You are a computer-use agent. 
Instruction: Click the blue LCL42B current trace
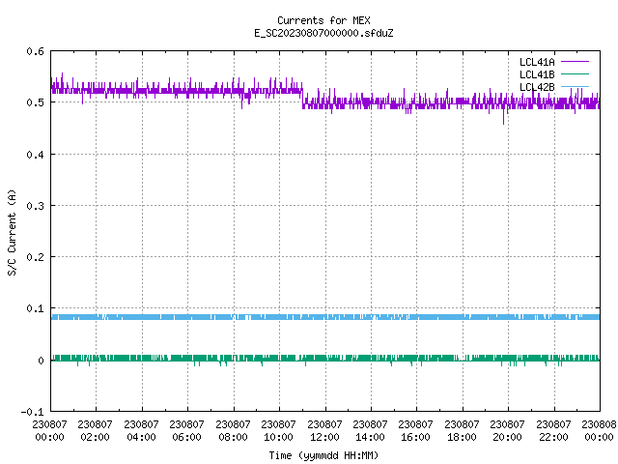[325, 317]
